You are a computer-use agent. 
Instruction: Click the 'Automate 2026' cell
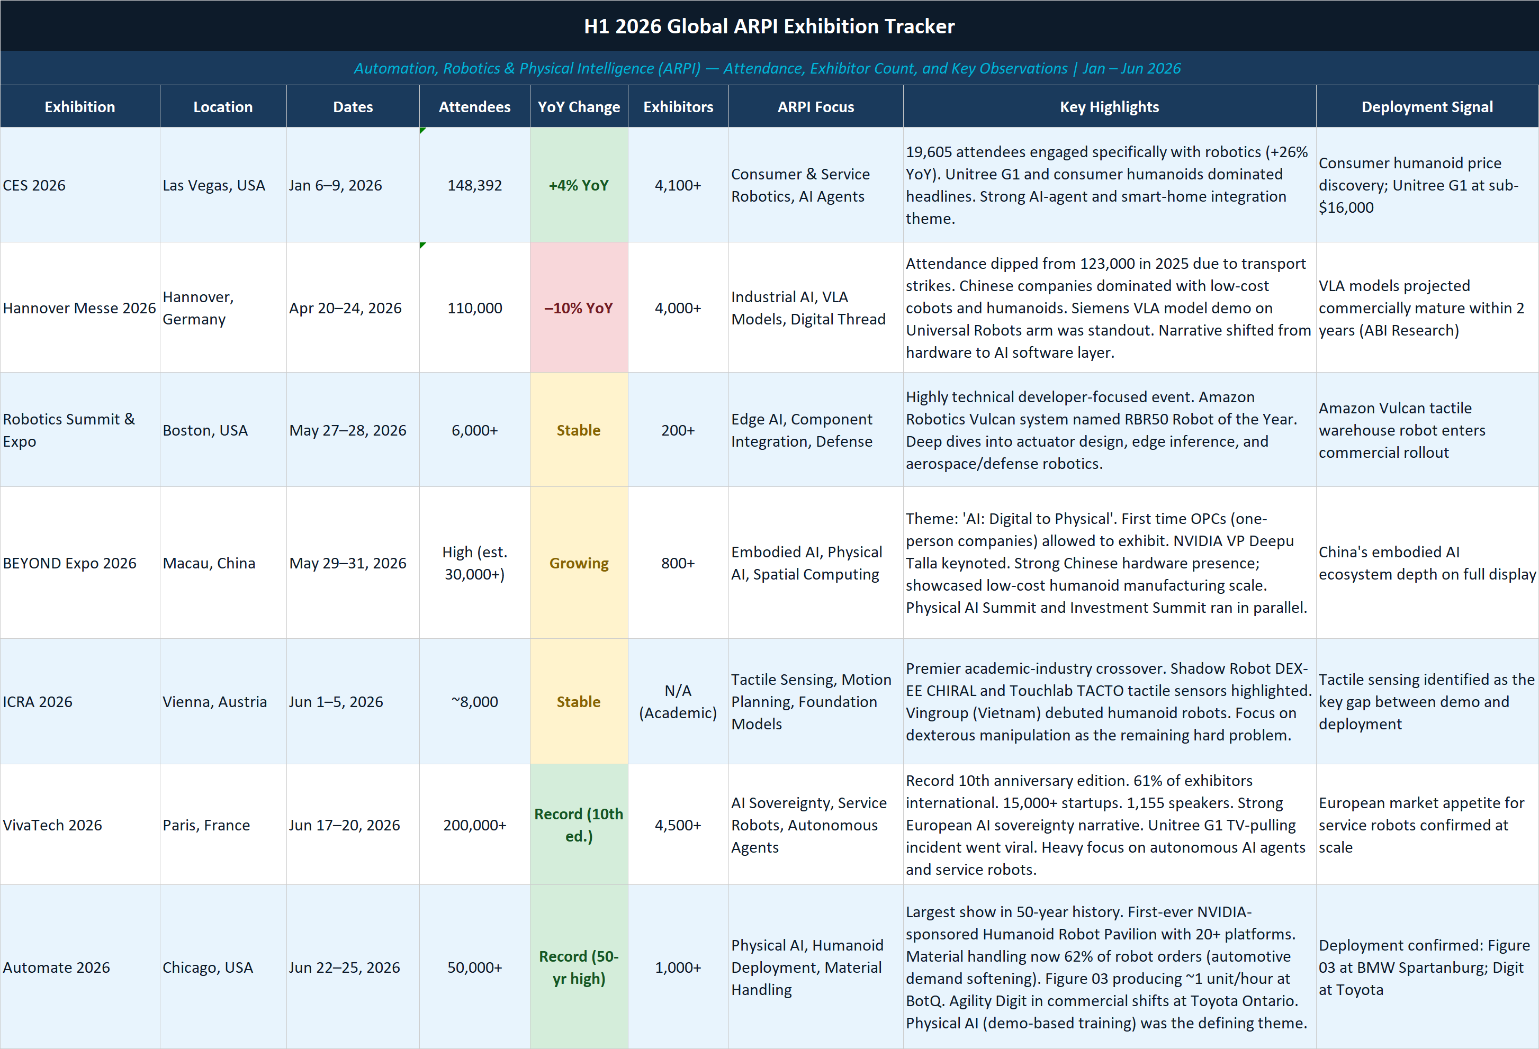(x=80, y=967)
